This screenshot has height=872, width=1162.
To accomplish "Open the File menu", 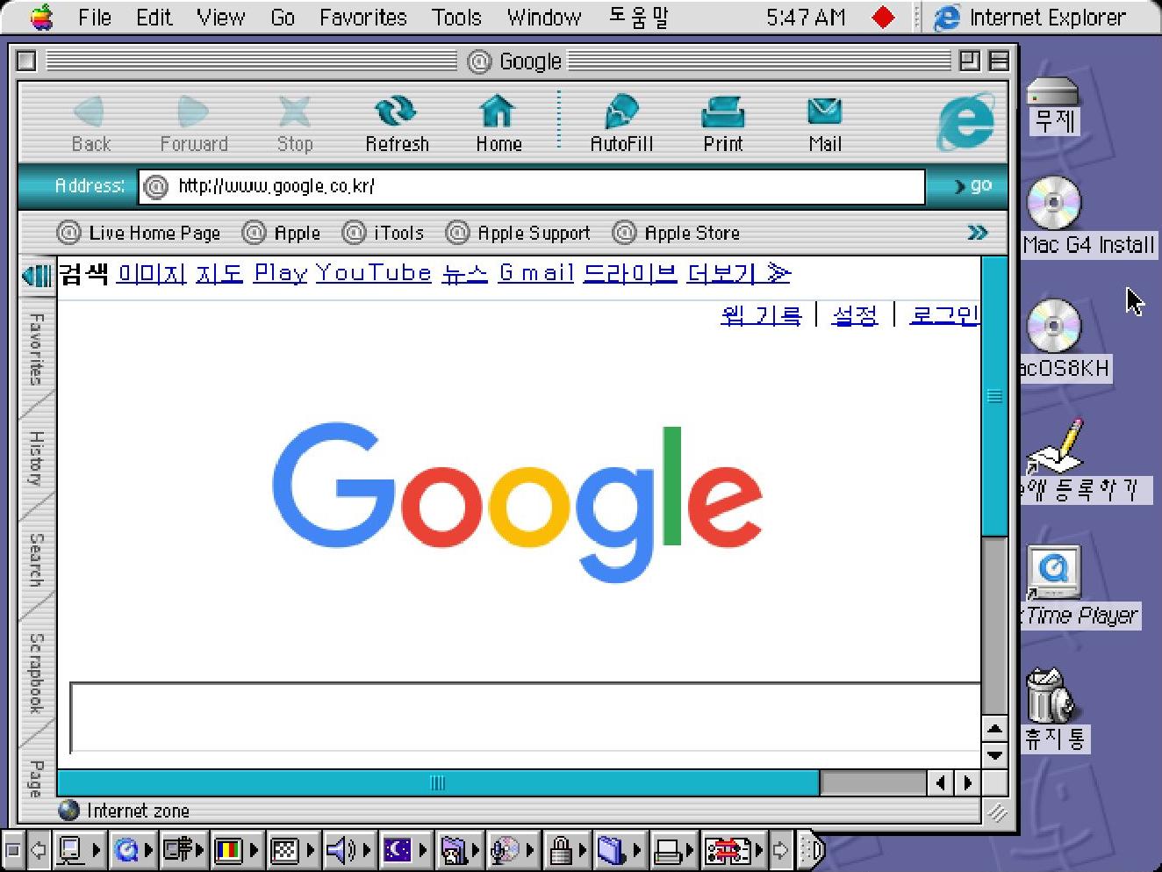I will tap(94, 18).
